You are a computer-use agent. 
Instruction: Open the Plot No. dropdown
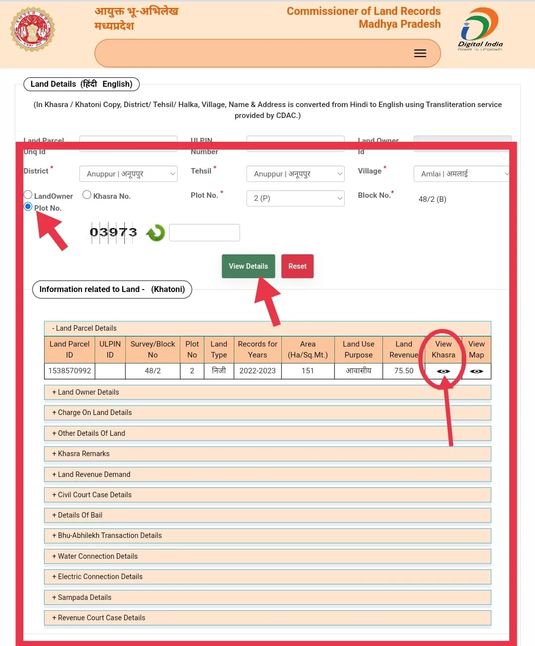295,198
